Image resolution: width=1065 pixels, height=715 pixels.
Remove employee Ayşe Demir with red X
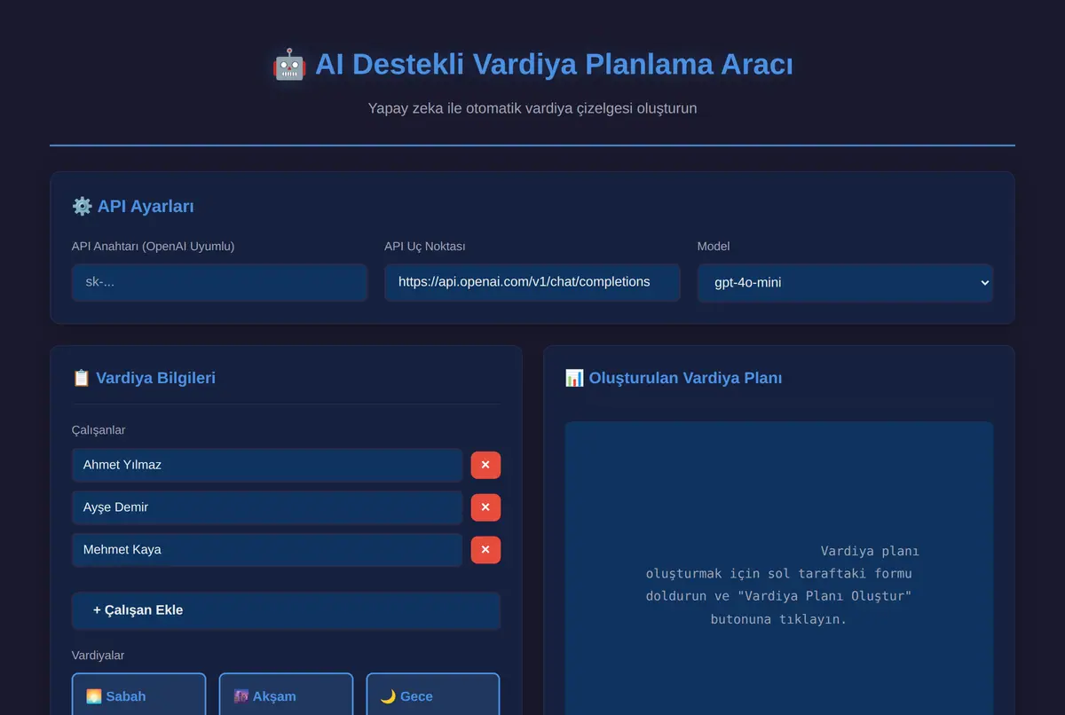coord(485,507)
